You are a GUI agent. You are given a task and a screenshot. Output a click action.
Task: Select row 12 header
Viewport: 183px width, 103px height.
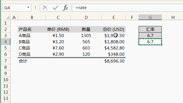tap(5, 92)
